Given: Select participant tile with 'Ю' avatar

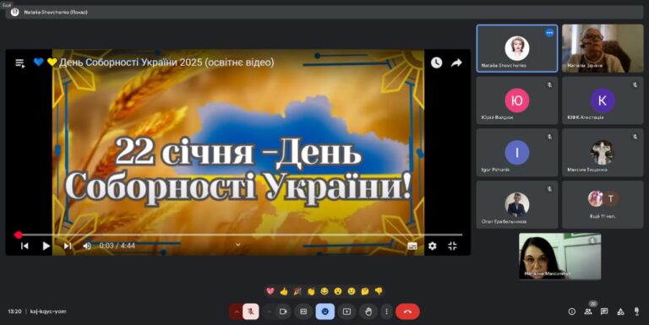Looking at the screenshot, I should click(x=517, y=100).
